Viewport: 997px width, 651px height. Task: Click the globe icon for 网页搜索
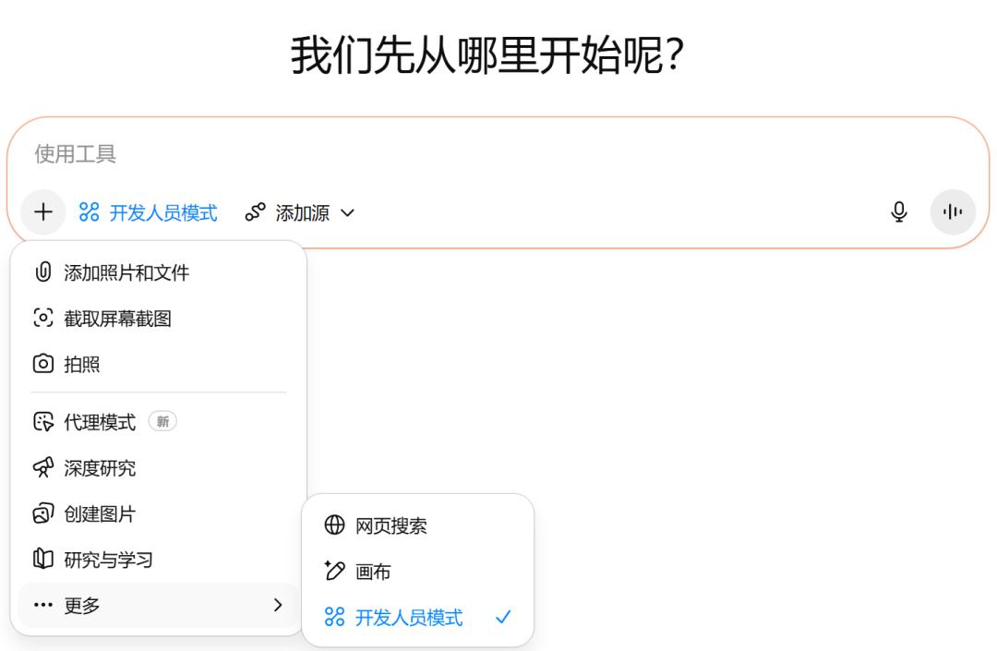tap(334, 525)
